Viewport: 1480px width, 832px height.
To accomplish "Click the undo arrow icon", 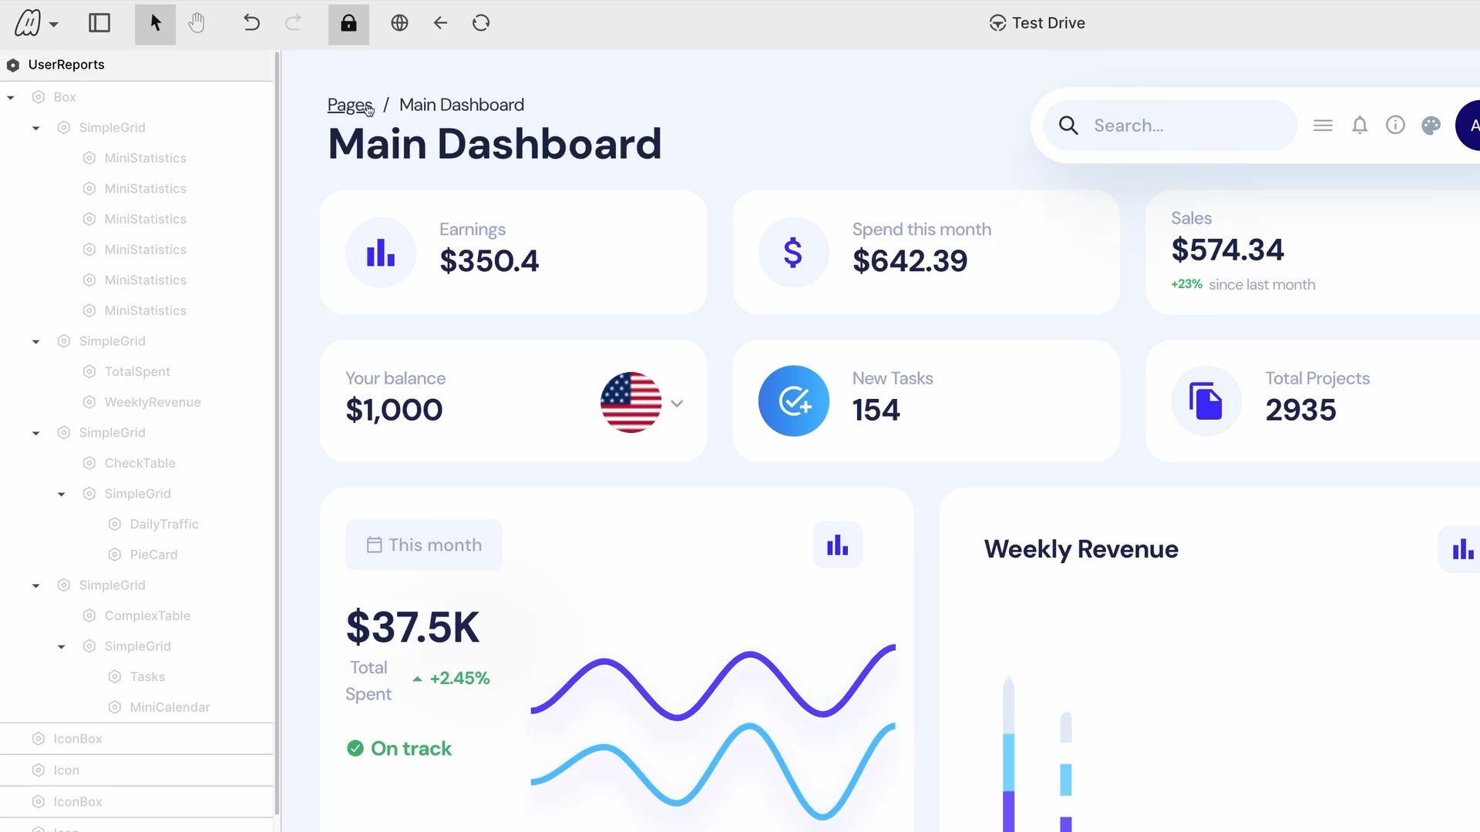I will click(251, 23).
